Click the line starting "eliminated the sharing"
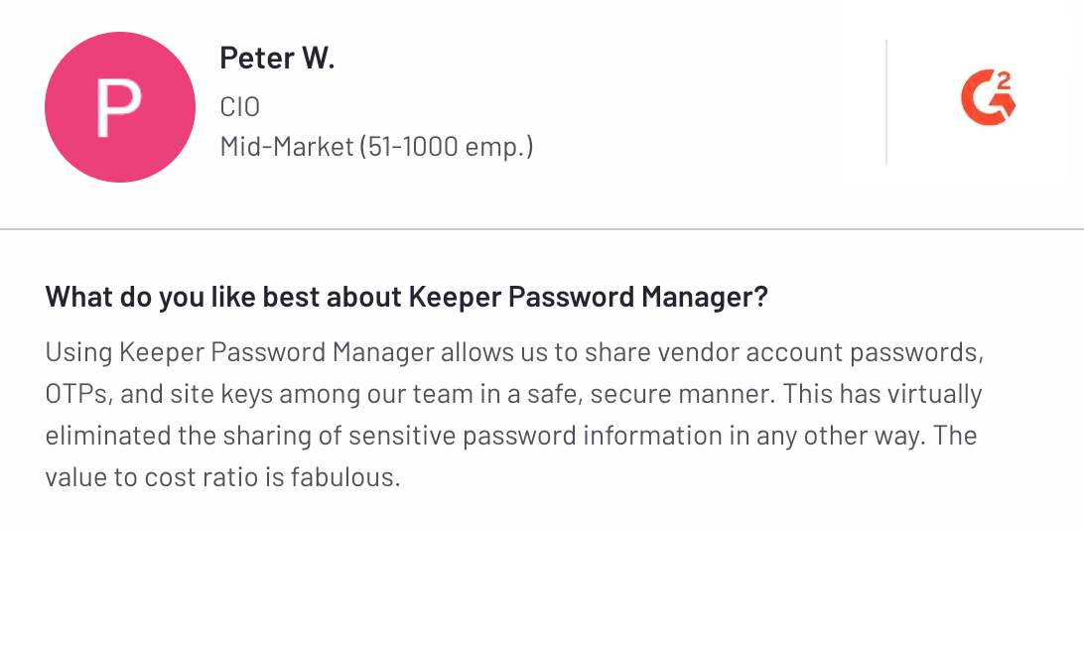Image resolution: width=1084 pixels, height=645 pixels. click(510, 436)
